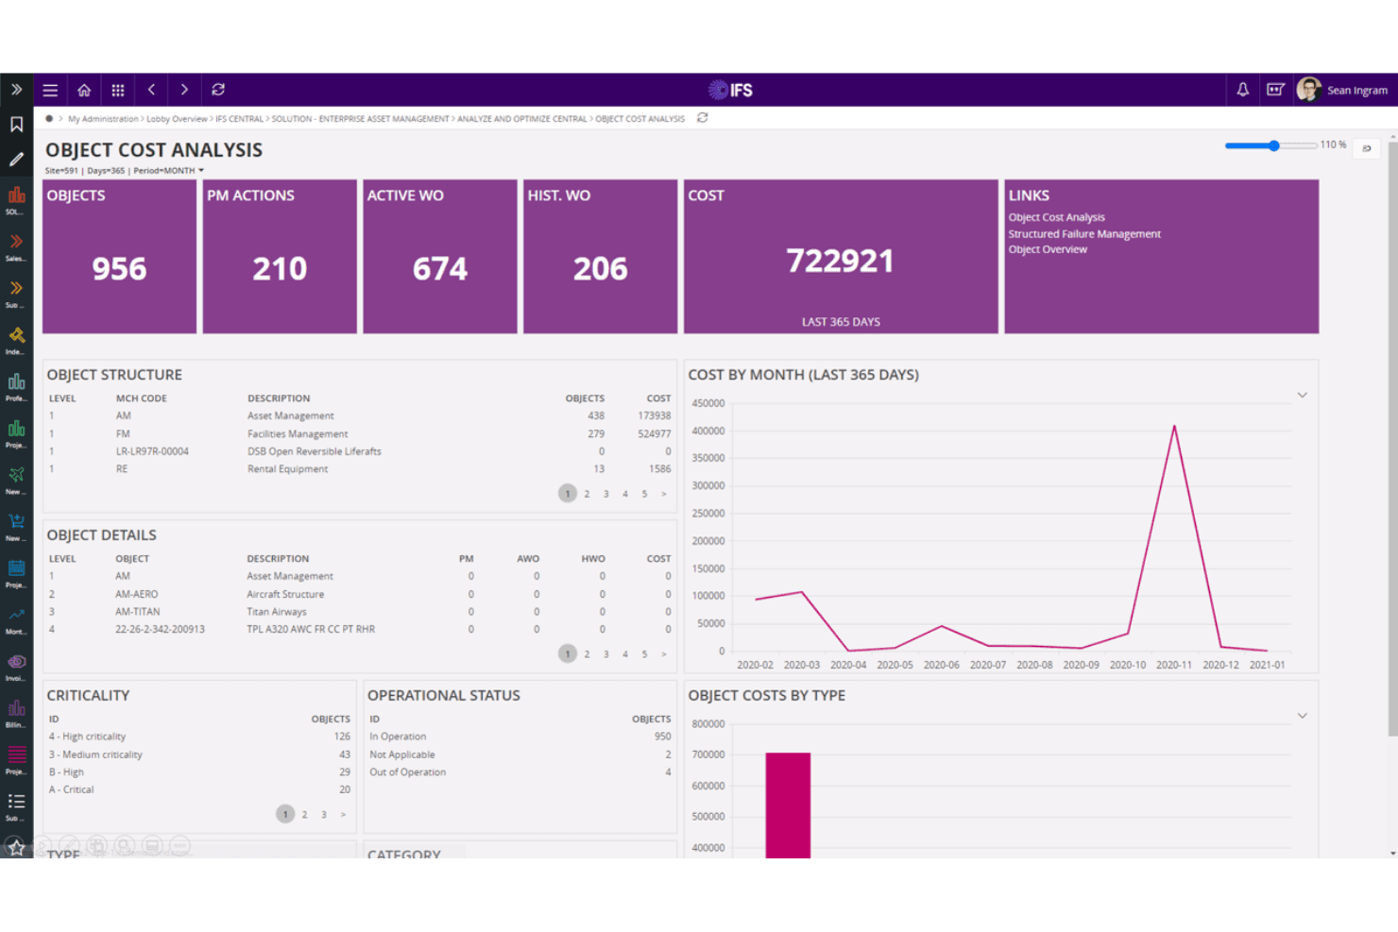Image resolution: width=1398 pixels, height=932 pixels.
Task: Go to the Home page
Action: 84,91
